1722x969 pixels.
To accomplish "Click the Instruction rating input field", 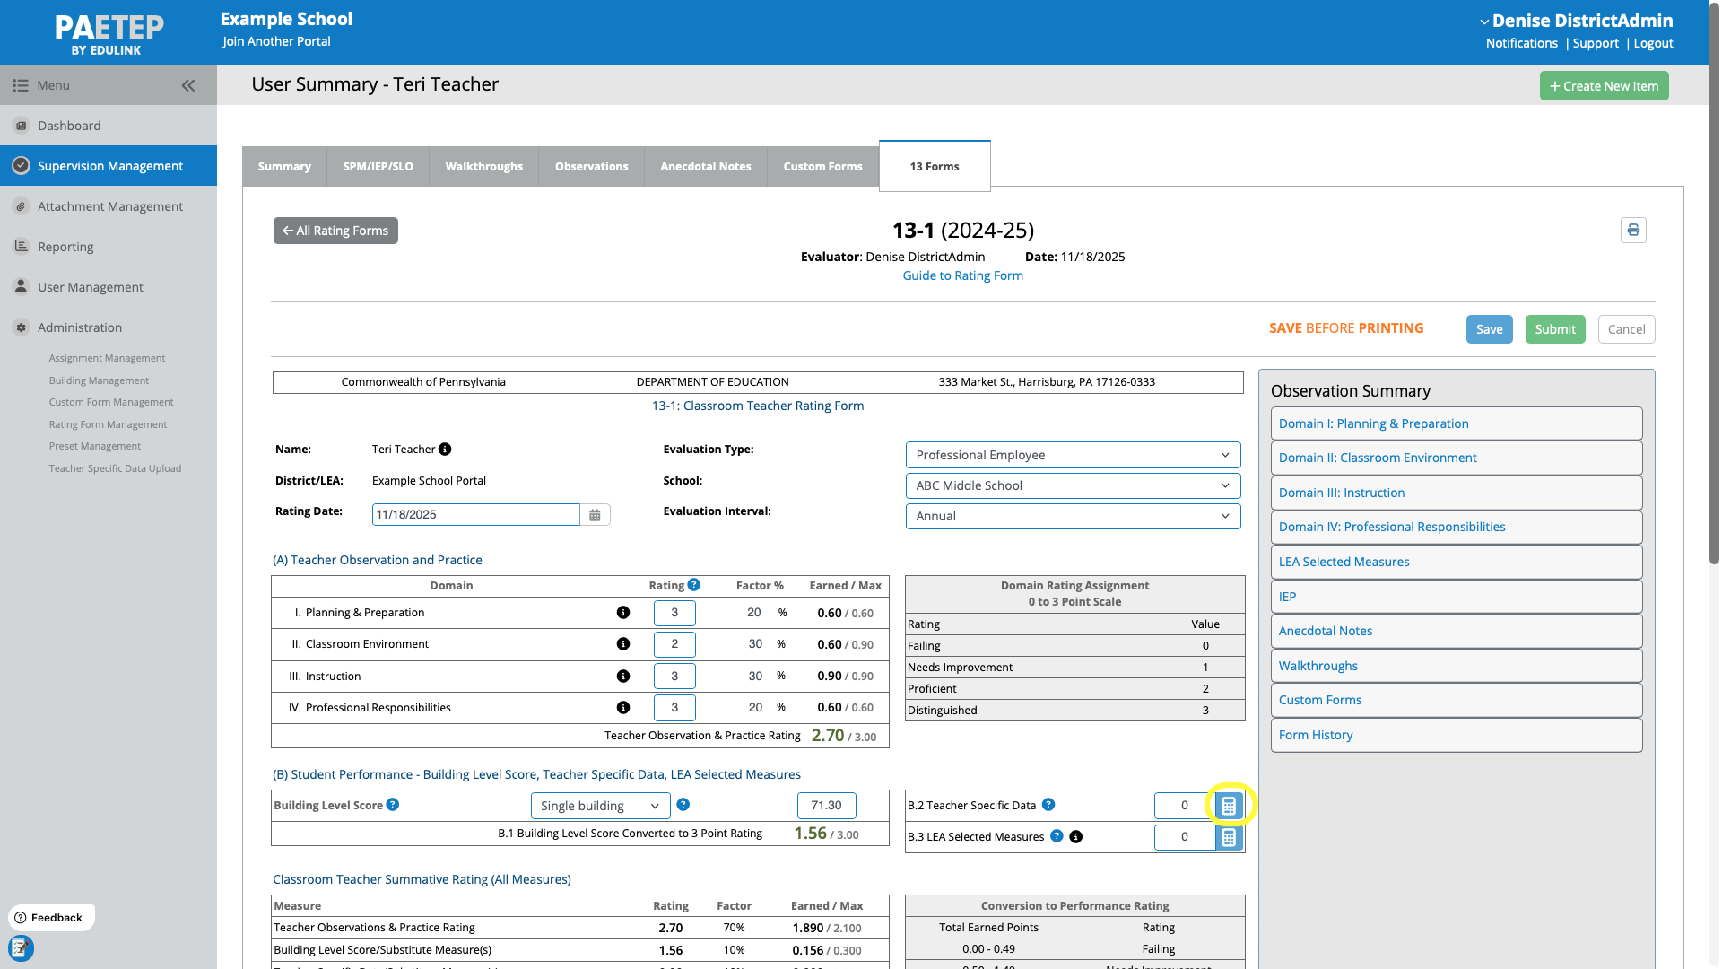I will 674,677.
